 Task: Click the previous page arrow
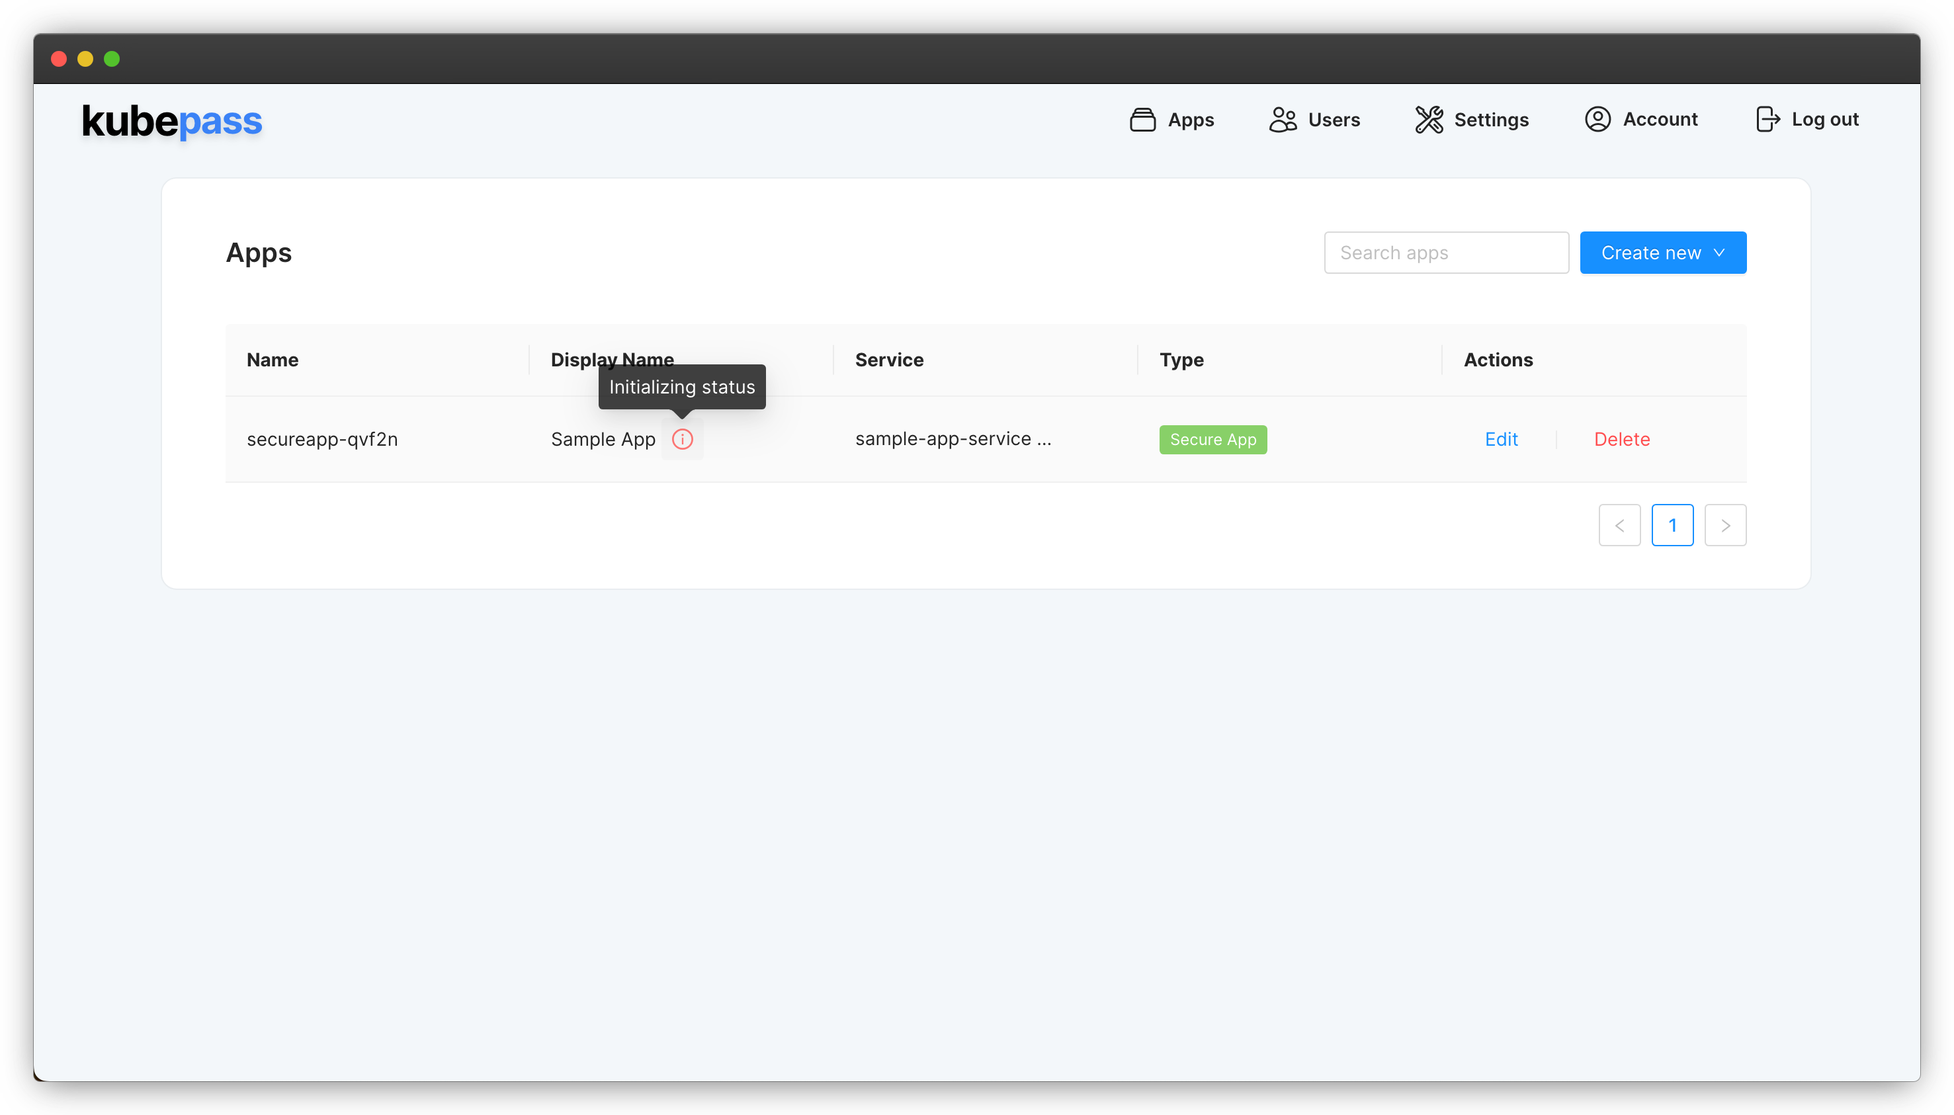(x=1619, y=524)
